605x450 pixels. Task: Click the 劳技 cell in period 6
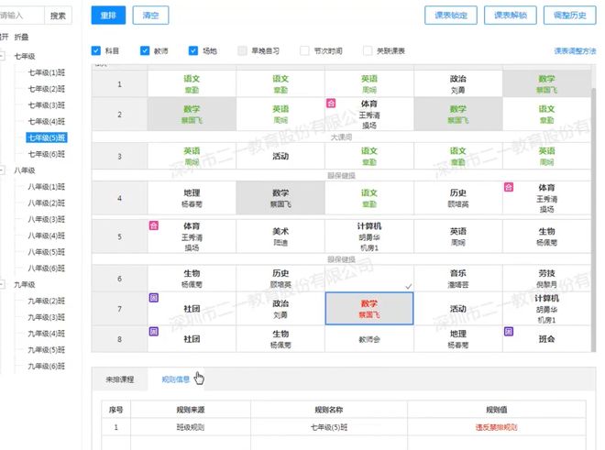coord(546,279)
